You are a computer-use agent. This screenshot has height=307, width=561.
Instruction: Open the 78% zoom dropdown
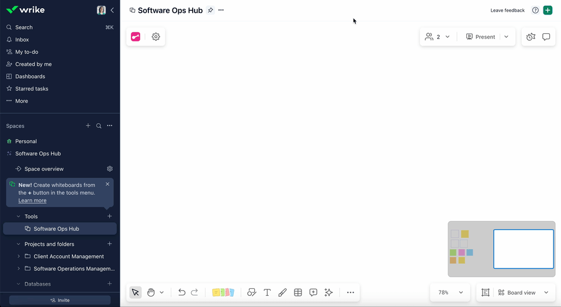[451, 292]
